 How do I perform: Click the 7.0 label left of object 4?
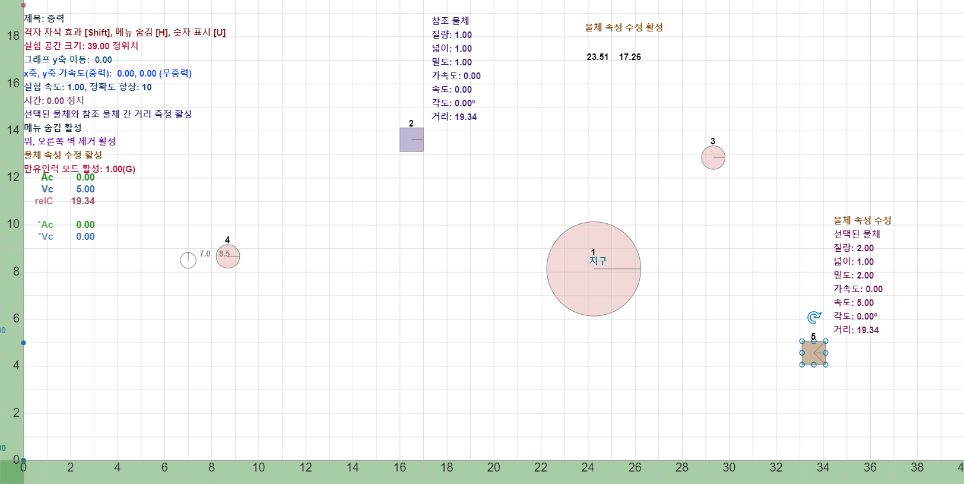tap(205, 254)
